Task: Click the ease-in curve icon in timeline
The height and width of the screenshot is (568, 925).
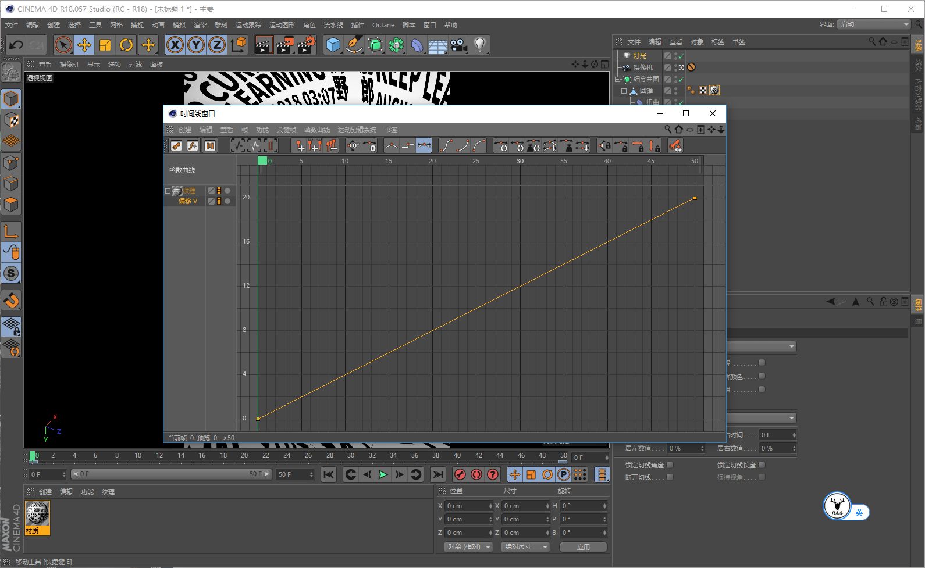Action: coord(462,146)
